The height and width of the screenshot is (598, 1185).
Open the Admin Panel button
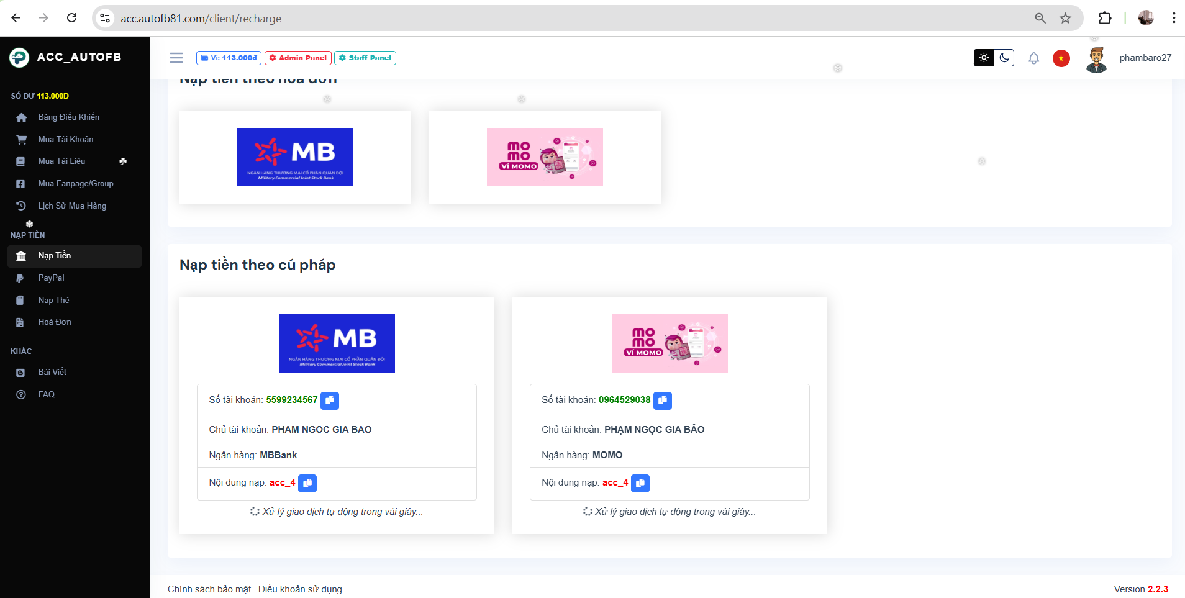pos(298,58)
